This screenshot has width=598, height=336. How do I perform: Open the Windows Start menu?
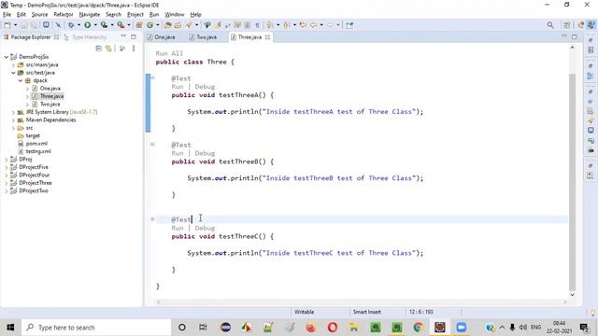point(10,328)
